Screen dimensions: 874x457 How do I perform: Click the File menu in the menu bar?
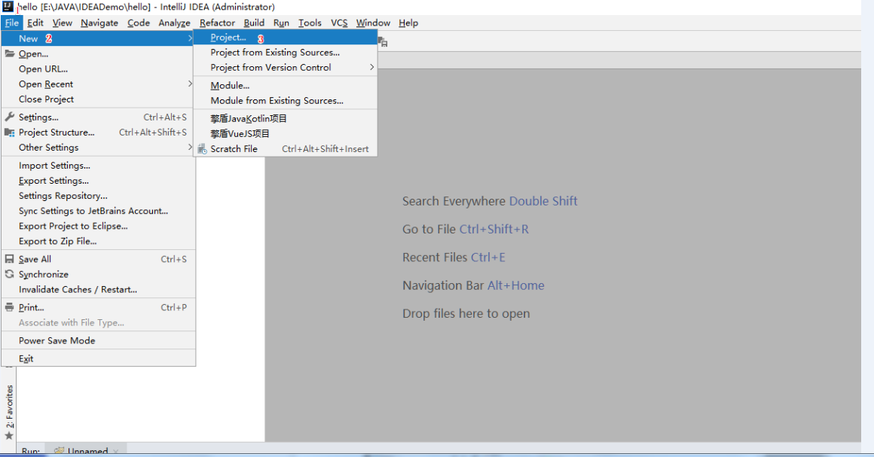pyautogui.click(x=12, y=23)
